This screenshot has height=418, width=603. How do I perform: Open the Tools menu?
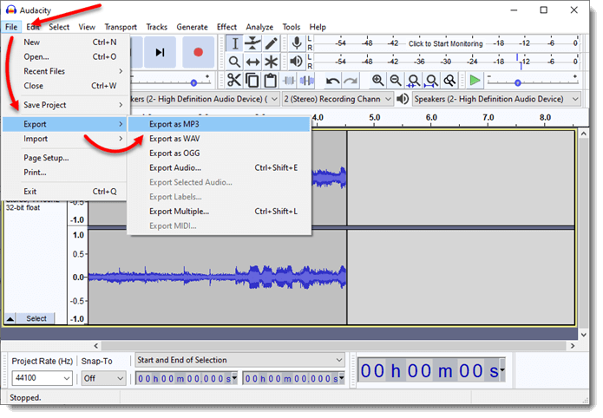292,27
